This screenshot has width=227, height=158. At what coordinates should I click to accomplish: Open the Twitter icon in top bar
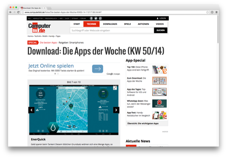(96, 18)
